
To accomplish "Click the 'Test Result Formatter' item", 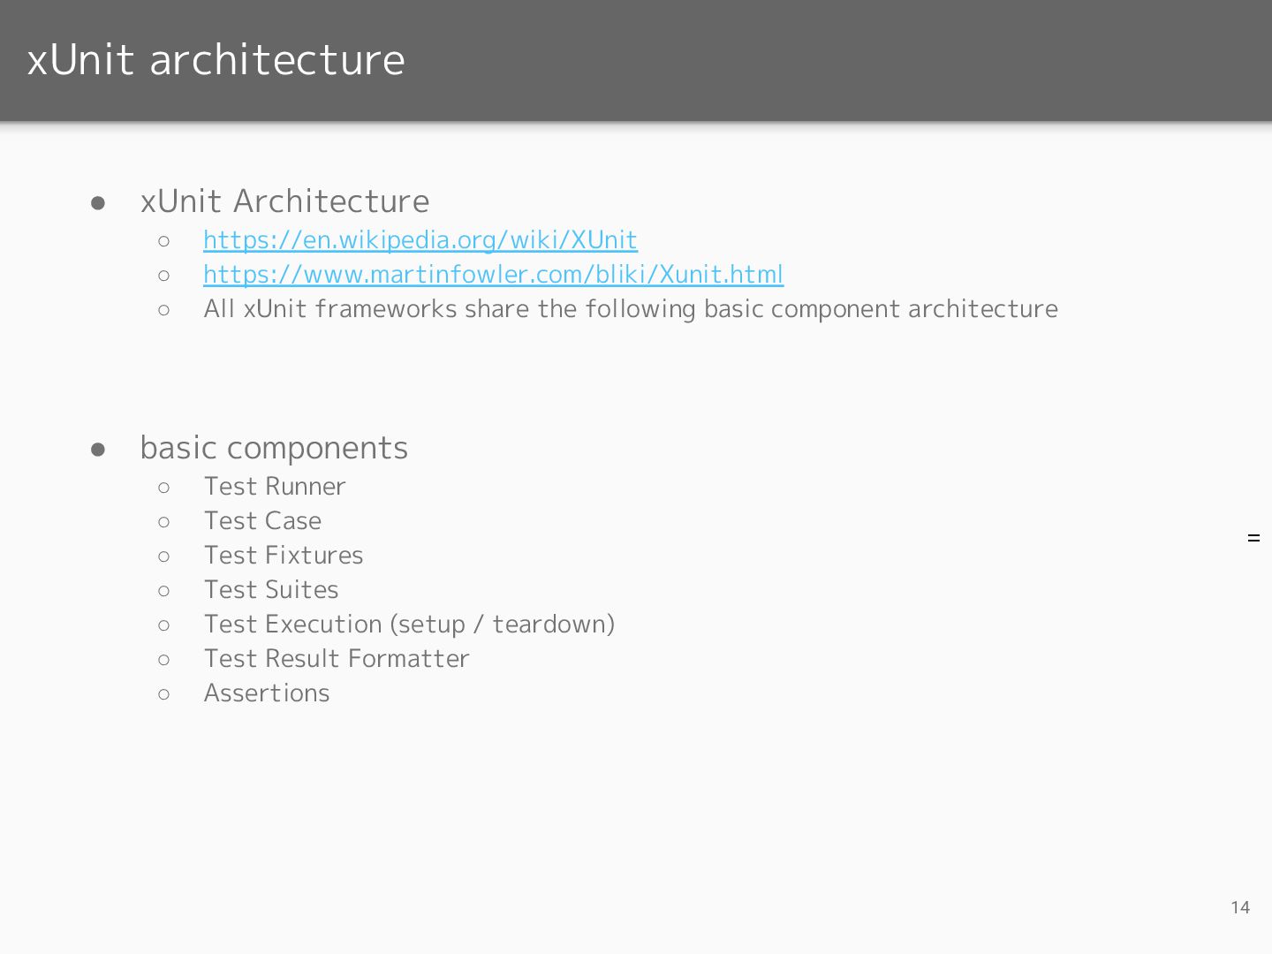I will tap(337, 659).
